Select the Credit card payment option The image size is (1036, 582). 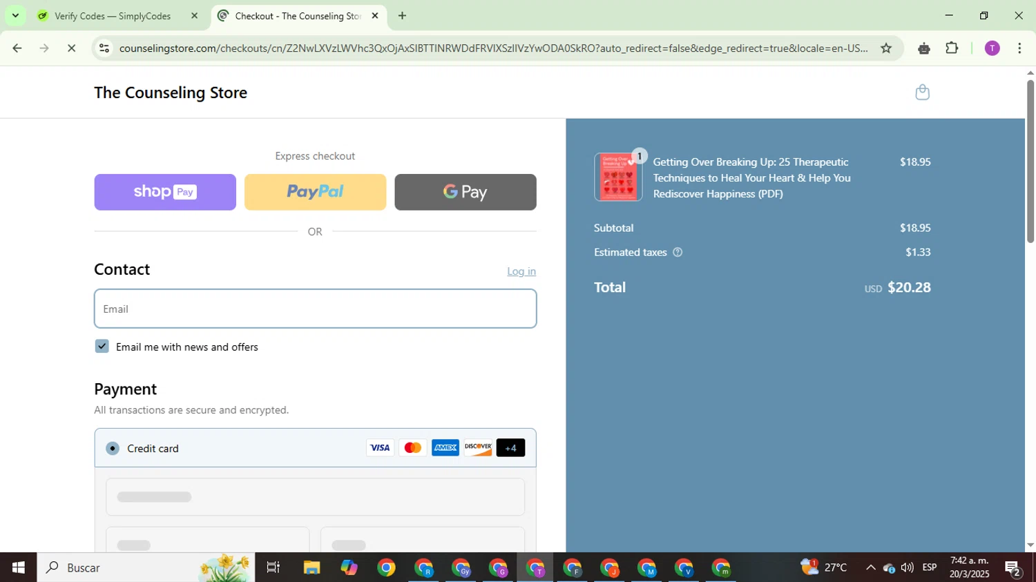click(113, 449)
